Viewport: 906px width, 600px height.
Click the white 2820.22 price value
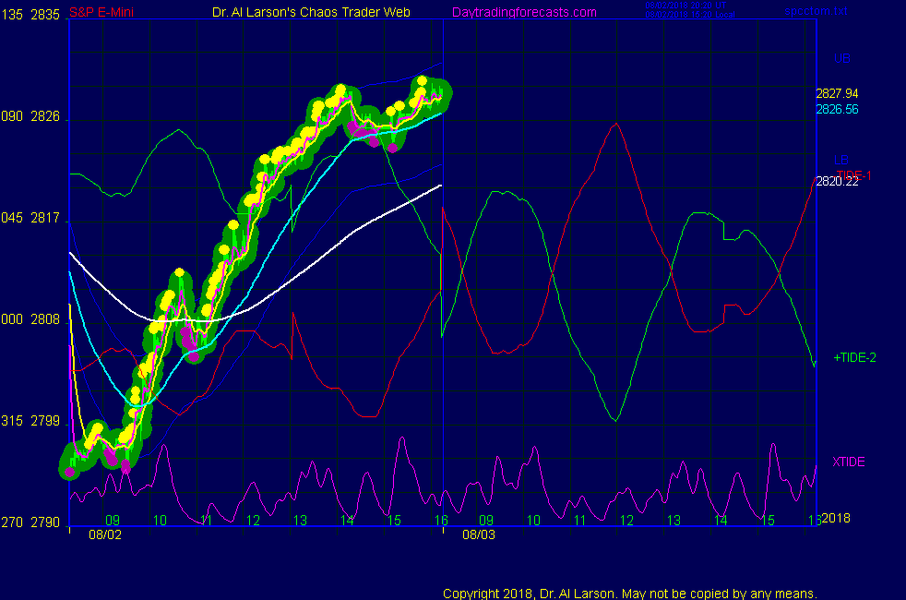pyautogui.click(x=837, y=182)
